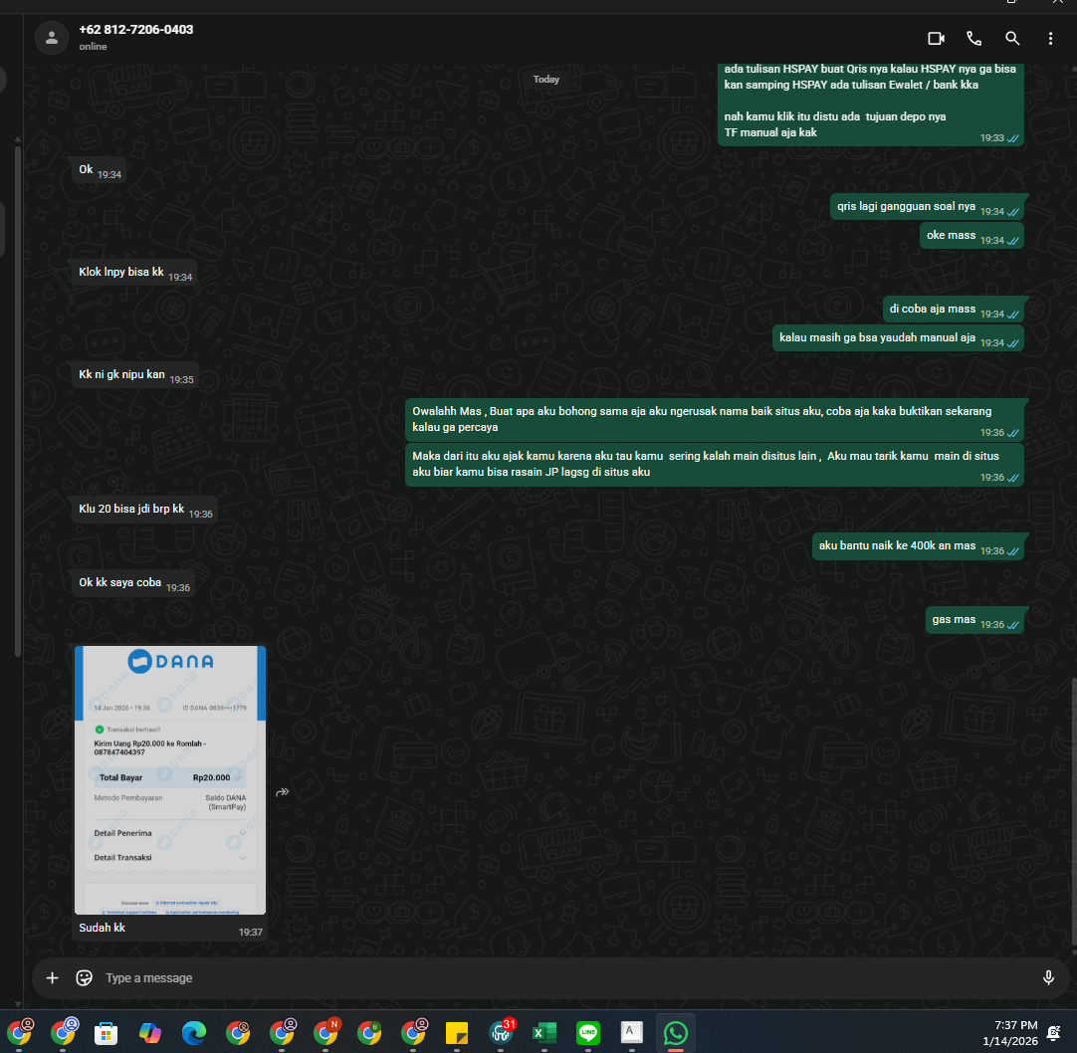
Task: Click the 'kalau masih ga bsa yaudah manual aja' message
Action: [x=898, y=338]
